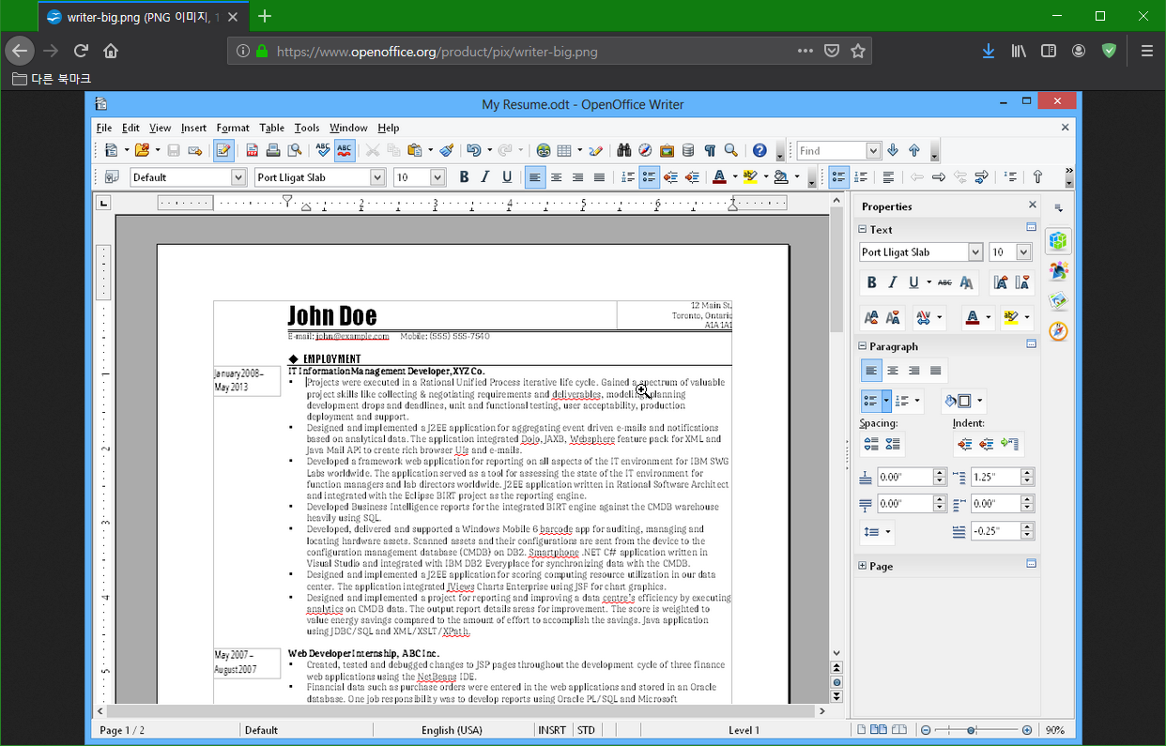The image size is (1166, 746).
Task: Collapse the Text section in Properties
Action: click(862, 229)
